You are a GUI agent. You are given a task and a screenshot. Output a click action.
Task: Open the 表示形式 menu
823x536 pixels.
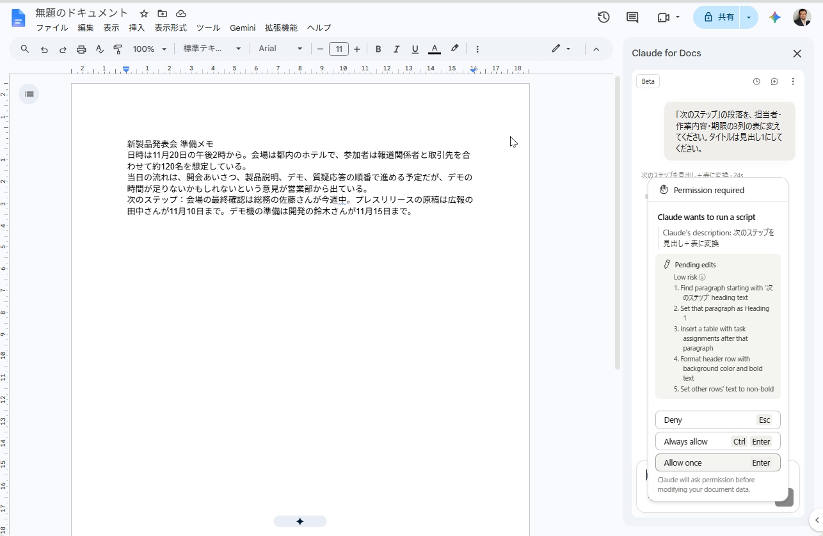point(171,28)
